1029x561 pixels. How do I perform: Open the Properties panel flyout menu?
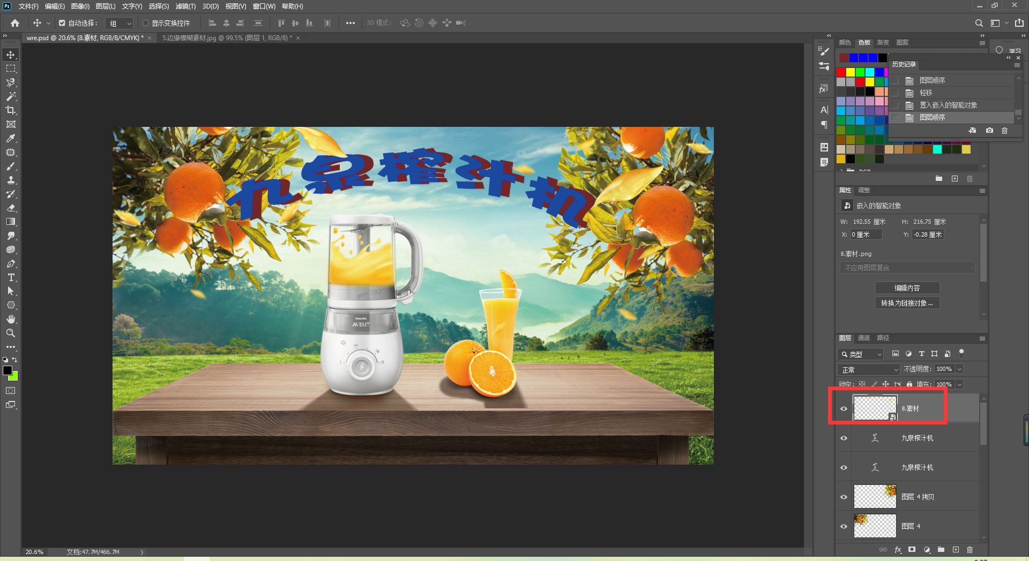982,191
